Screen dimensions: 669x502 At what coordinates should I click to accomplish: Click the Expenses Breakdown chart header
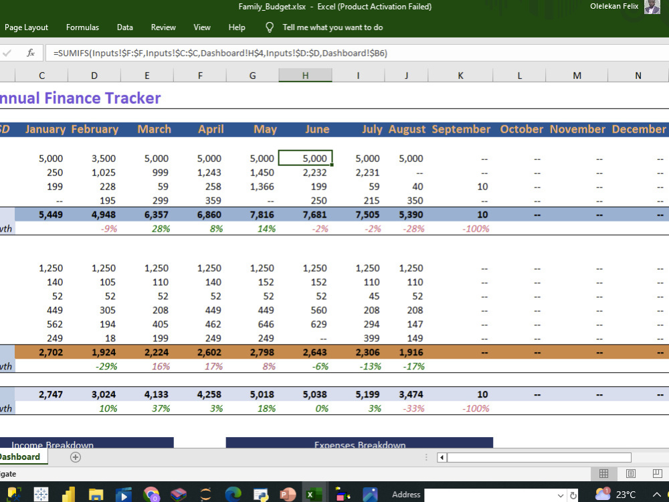click(359, 442)
